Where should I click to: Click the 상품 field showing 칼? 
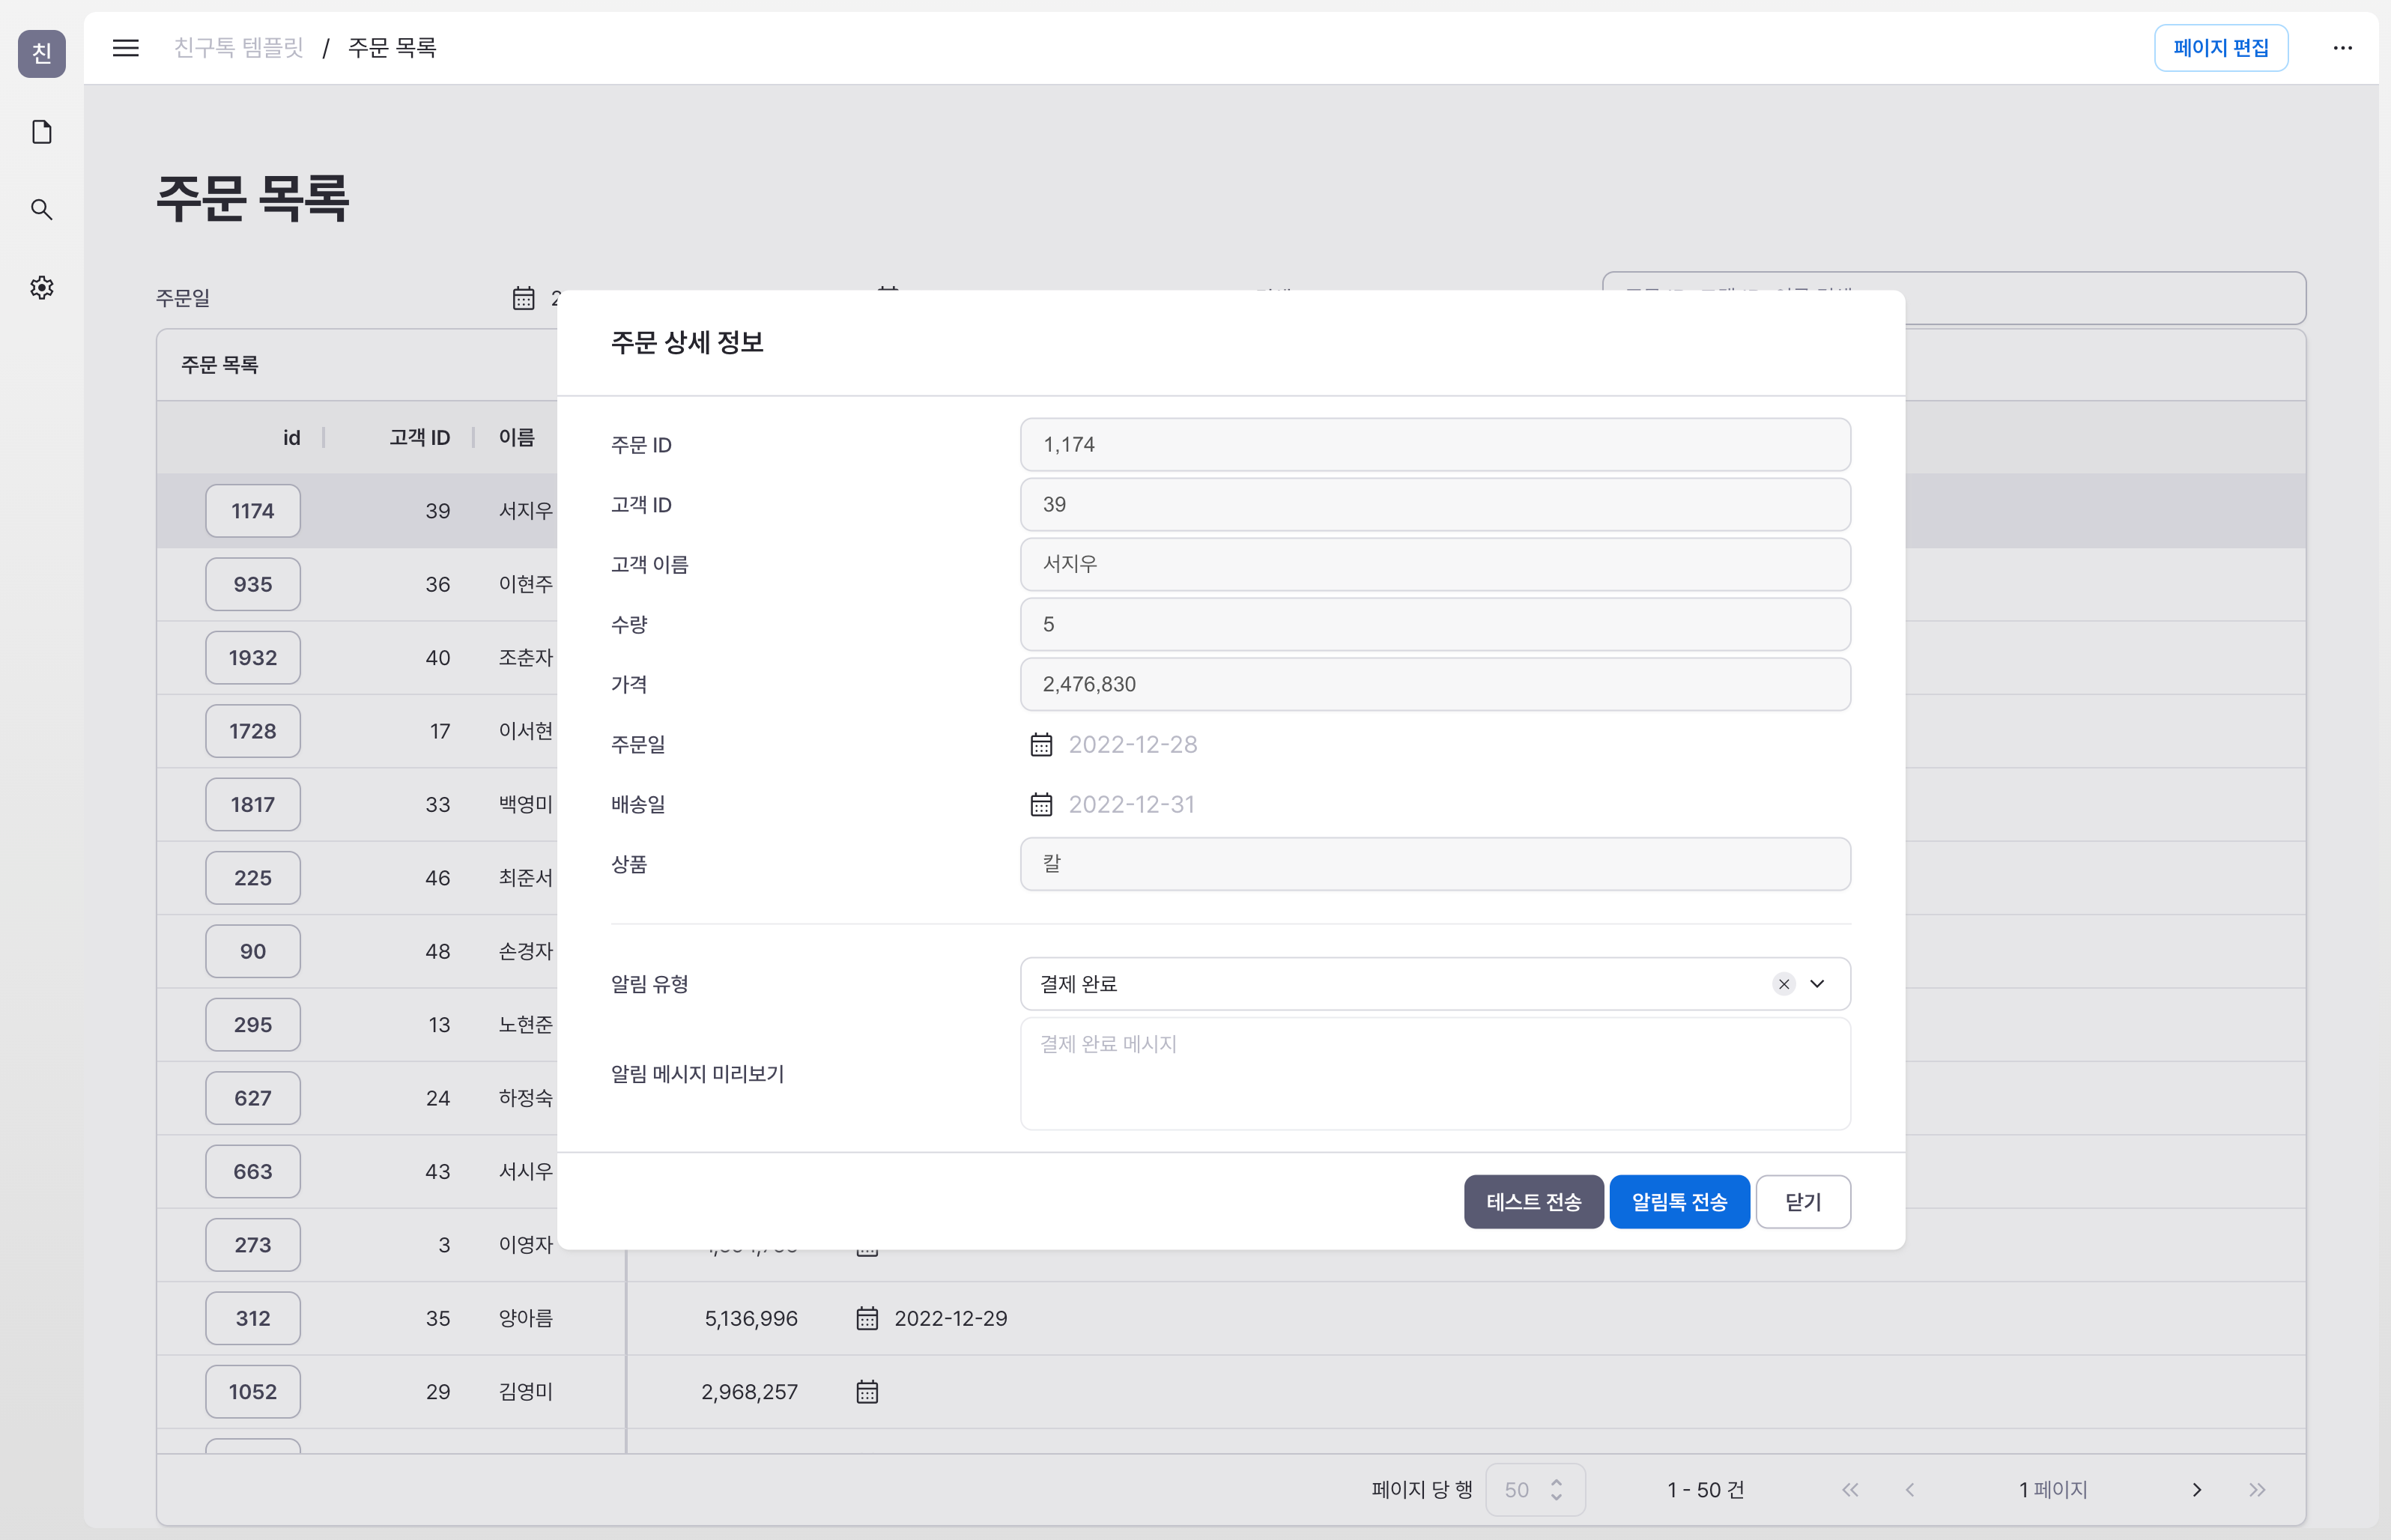(1435, 864)
